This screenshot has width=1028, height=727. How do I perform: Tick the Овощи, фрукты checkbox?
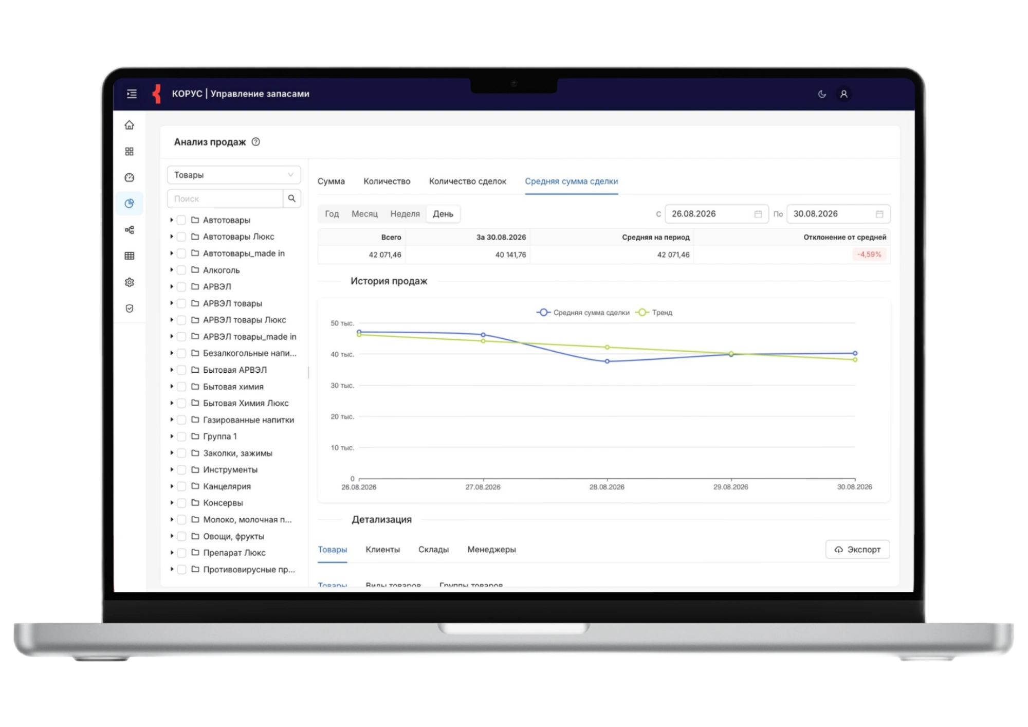coord(181,536)
